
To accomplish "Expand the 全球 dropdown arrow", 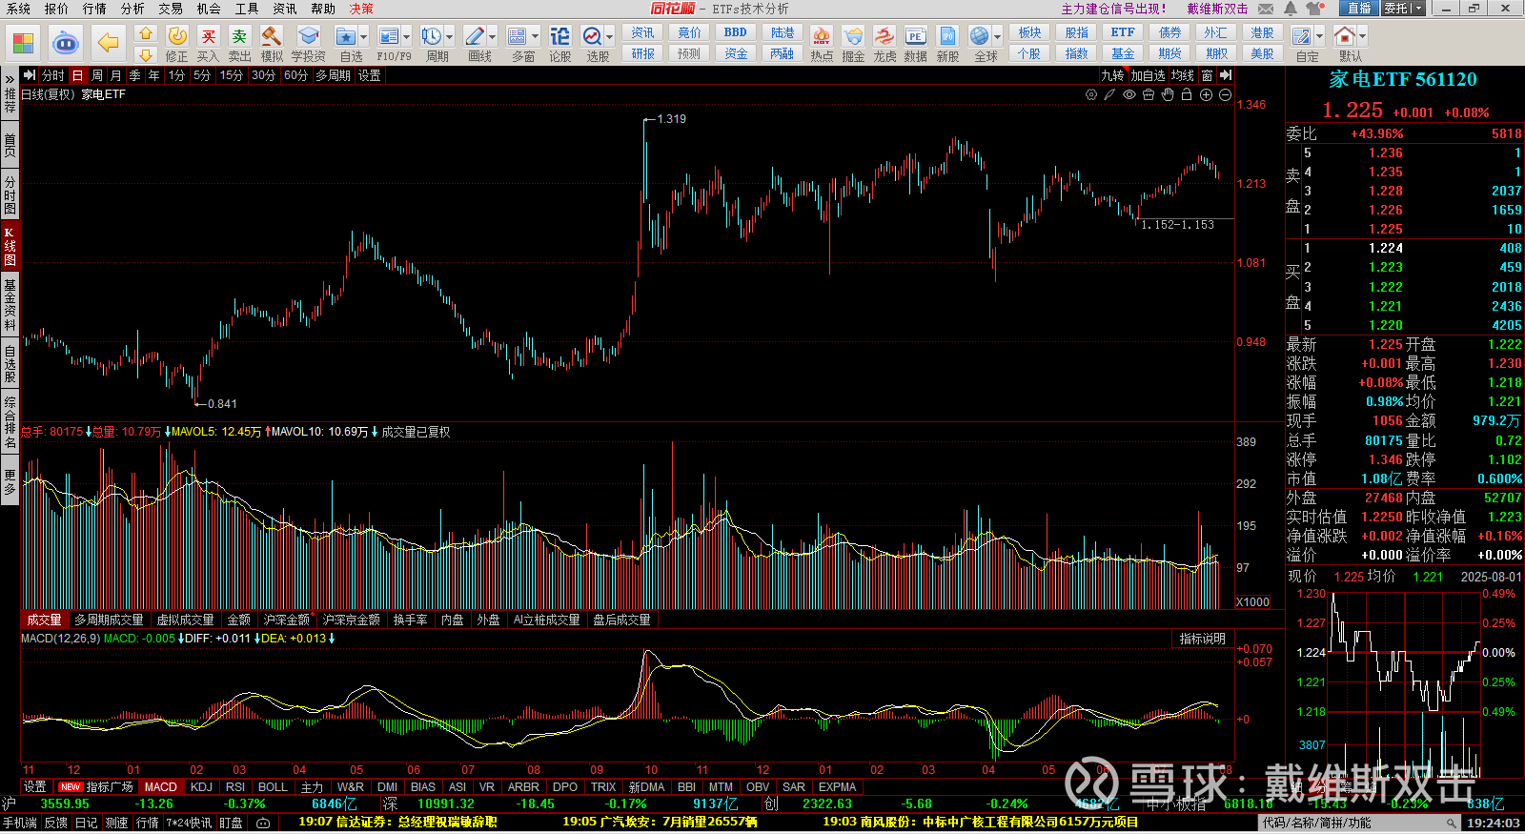I will [x=998, y=37].
